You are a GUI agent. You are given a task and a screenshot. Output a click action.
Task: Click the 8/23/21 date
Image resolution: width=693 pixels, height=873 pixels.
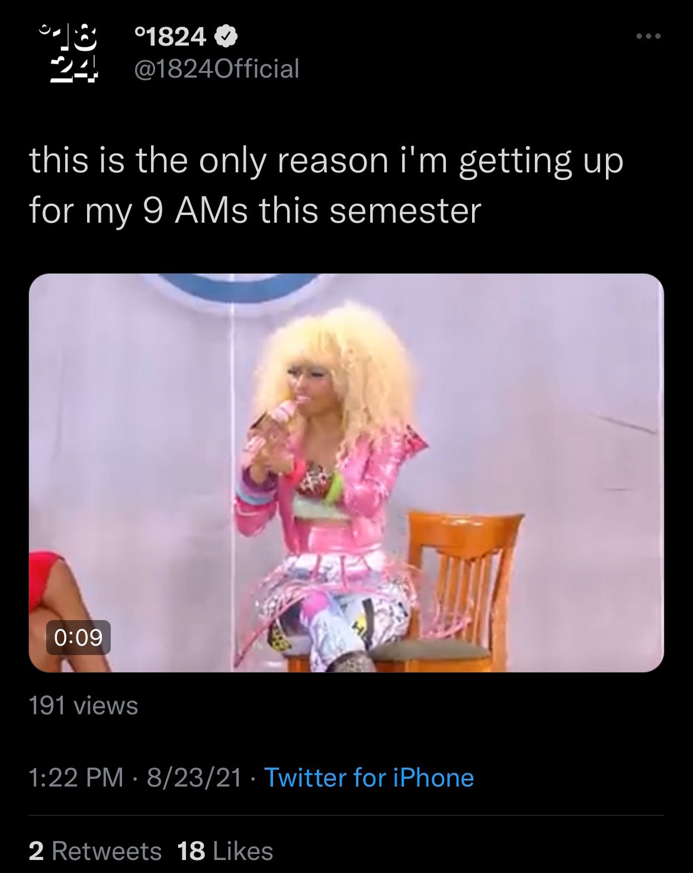tap(194, 777)
